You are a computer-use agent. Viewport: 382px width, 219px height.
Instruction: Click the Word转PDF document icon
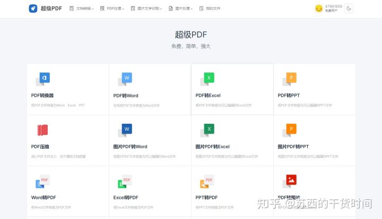(42, 181)
